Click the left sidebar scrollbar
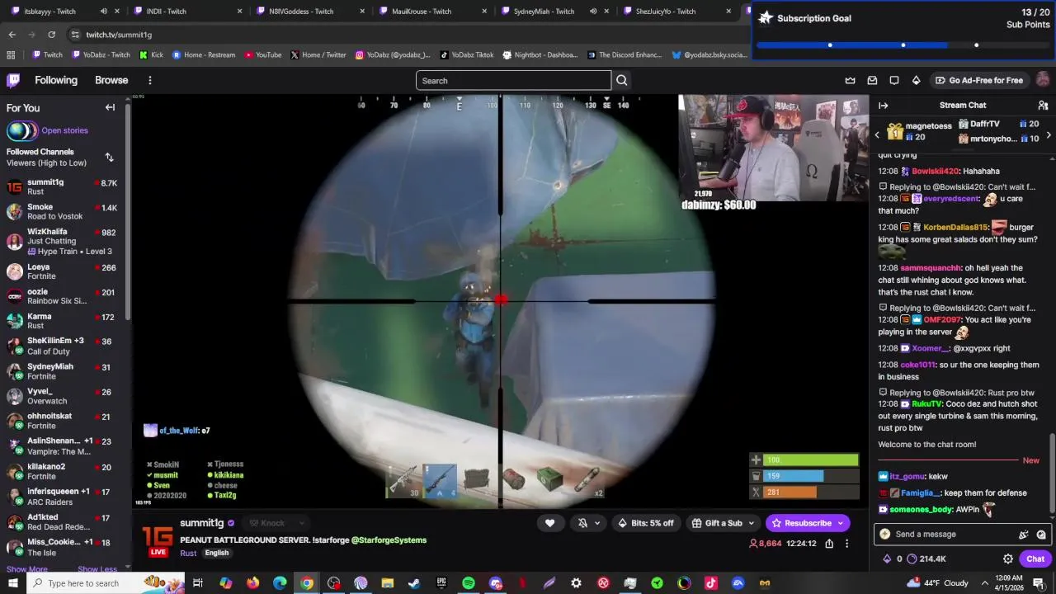Viewport: 1056px width, 594px height. coord(128,210)
